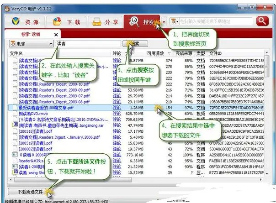Viewport: 276px width, 203px height.
Task: Sort by the 文件ID column header
Action: (x=215, y=53)
